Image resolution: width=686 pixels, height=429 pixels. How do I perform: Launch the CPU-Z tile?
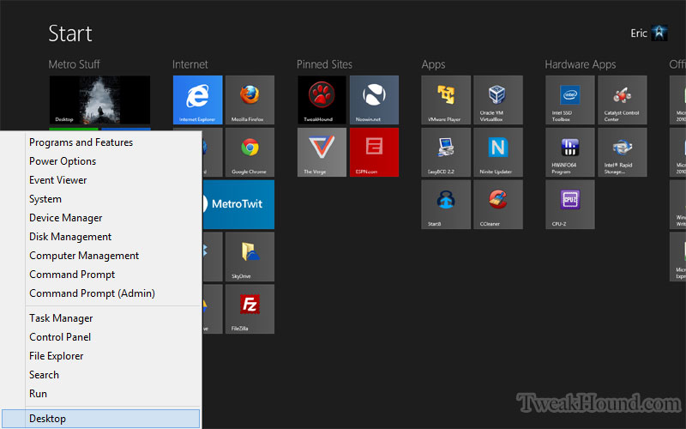point(570,204)
